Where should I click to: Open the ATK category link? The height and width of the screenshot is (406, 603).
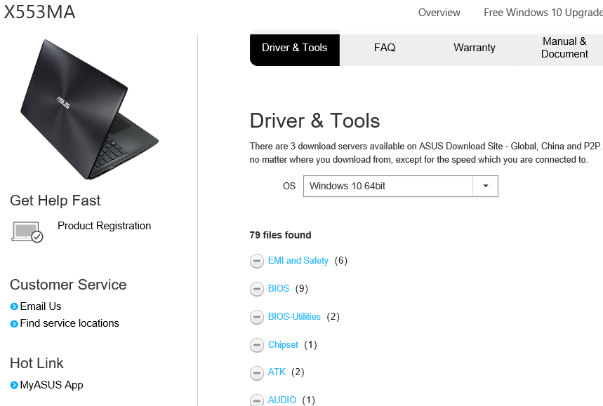(277, 372)
